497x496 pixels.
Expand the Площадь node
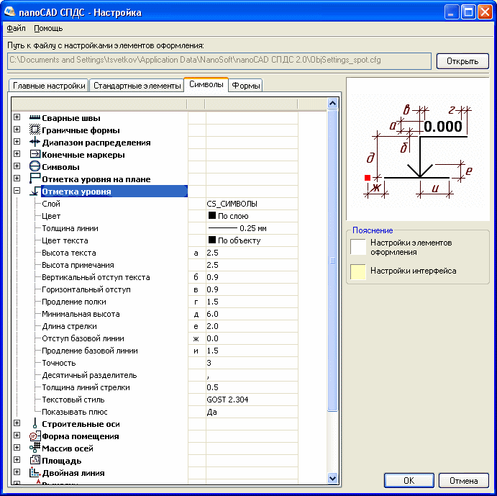point(17,459)
